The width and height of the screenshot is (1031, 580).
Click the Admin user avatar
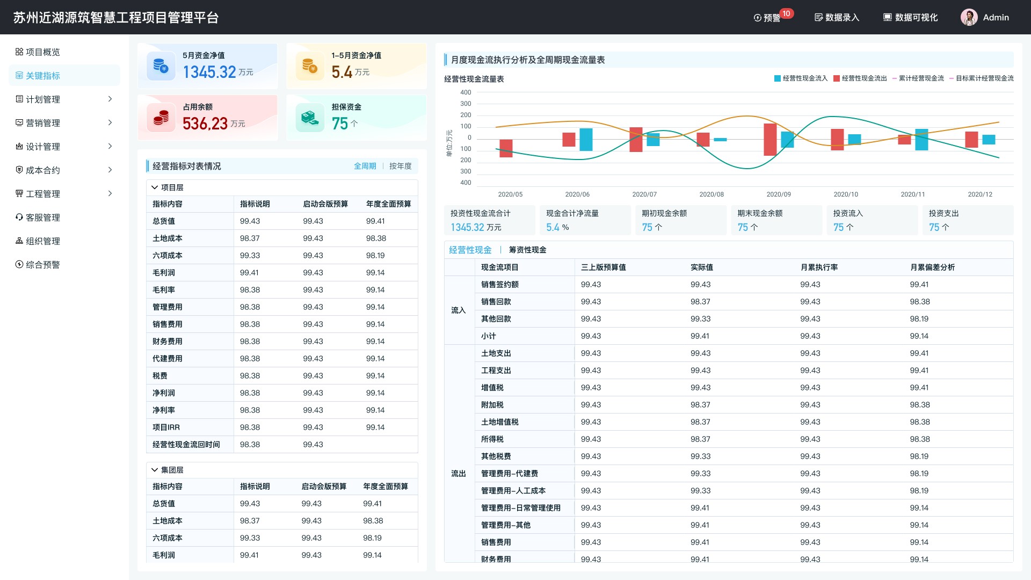969,18
